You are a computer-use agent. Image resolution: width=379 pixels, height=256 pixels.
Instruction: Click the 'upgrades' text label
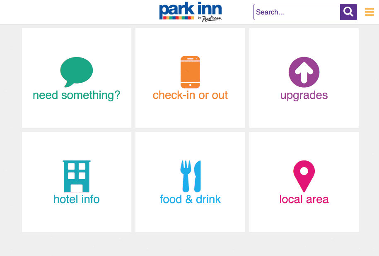[304, 96]
